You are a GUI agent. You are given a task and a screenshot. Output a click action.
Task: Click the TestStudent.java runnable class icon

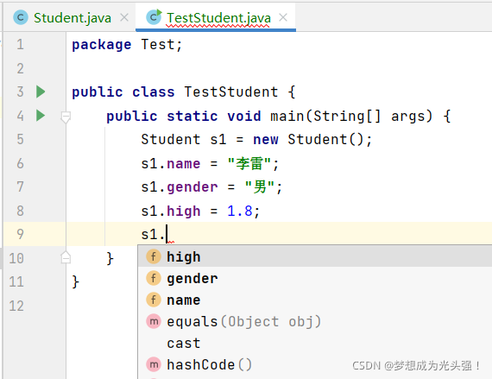[x=154, y=17]
